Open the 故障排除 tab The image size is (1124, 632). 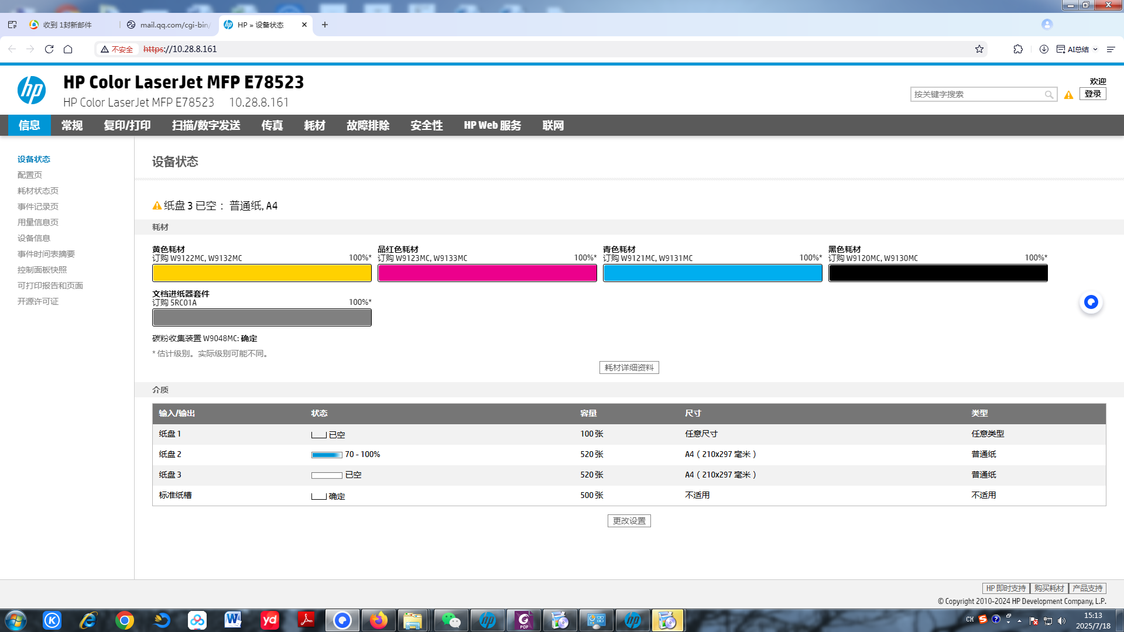368,125
